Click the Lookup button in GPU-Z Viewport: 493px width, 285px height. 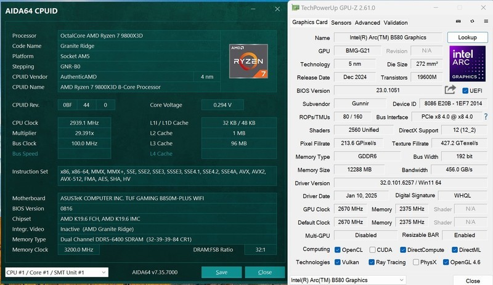pyautogui.click(x=467, y=38)
